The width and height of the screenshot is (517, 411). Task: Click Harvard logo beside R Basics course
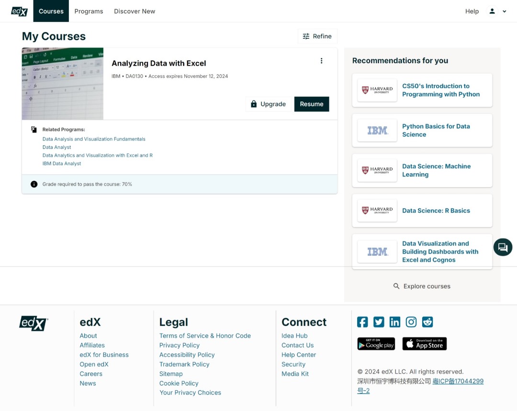click(377, 211)
